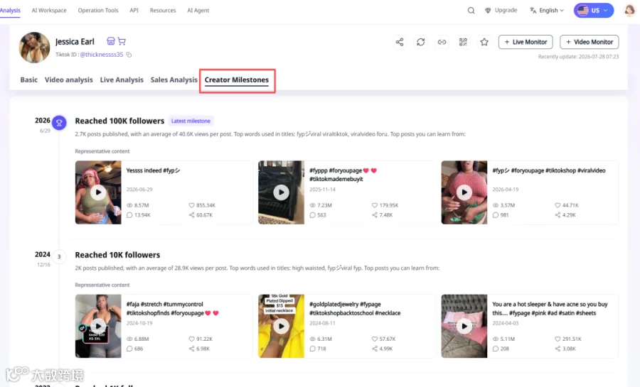Image resolution: width=640 pixels, height=387 pixels.
Task: Click the Latest milestone badge
Action: click(191, 121)
